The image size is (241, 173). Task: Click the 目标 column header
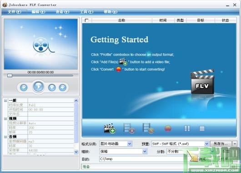point(201,20)
